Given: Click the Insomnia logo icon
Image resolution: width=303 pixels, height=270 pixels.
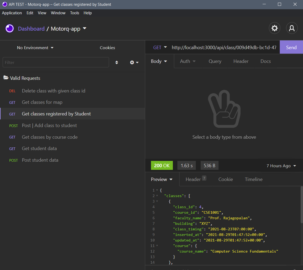Looking at the screenshot, I should (10, 28).
